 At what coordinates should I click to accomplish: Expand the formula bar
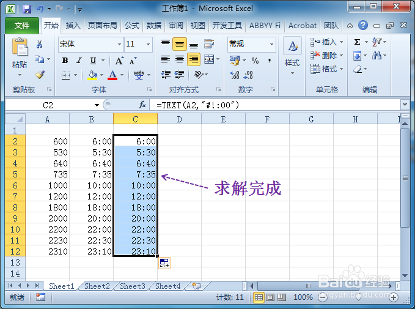click(405, 105)
